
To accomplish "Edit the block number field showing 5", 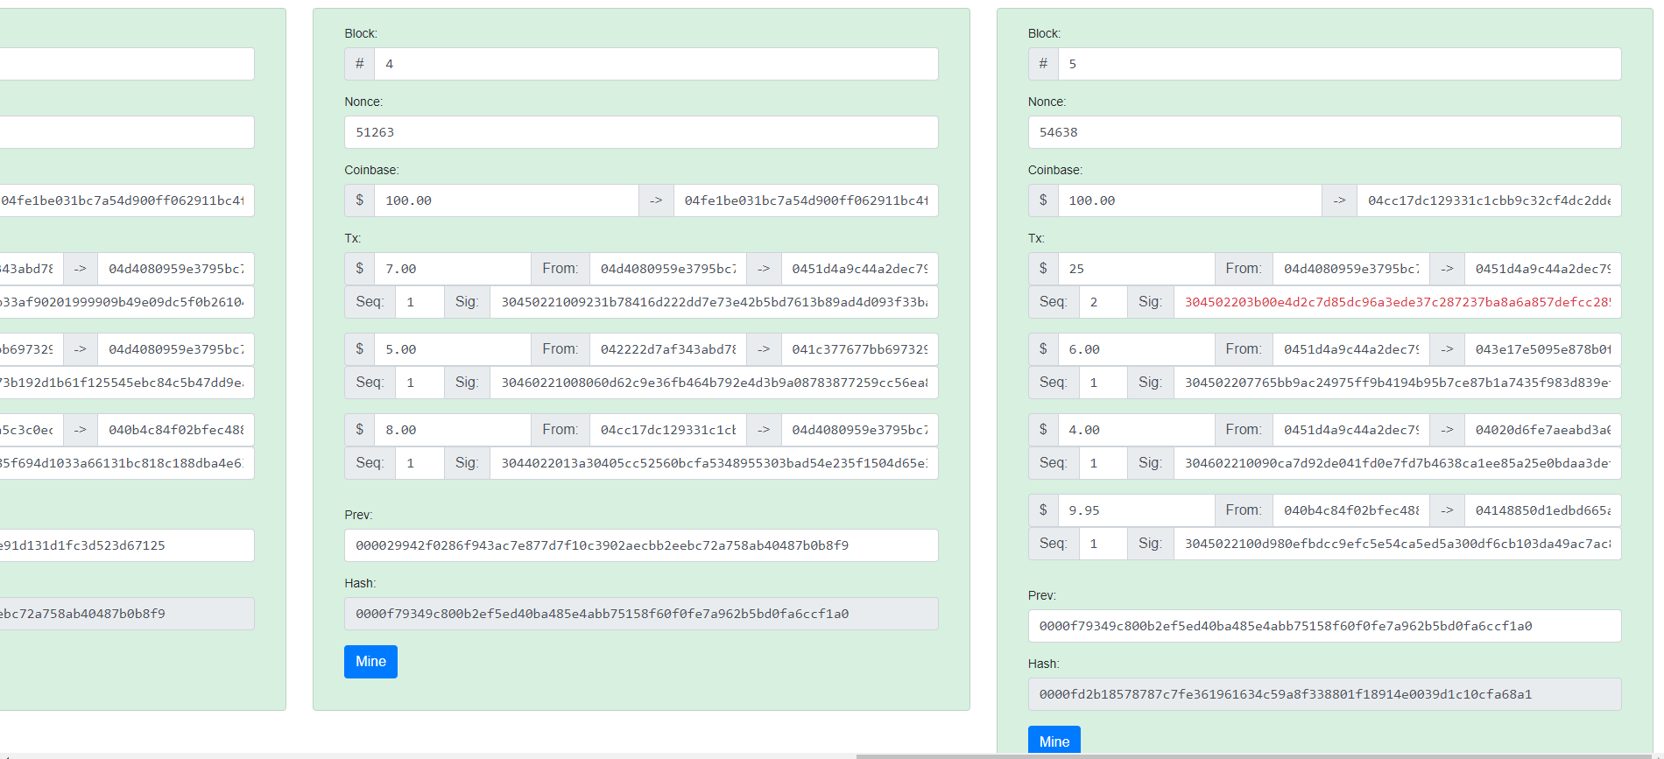I will click(x=1339, y=64).
